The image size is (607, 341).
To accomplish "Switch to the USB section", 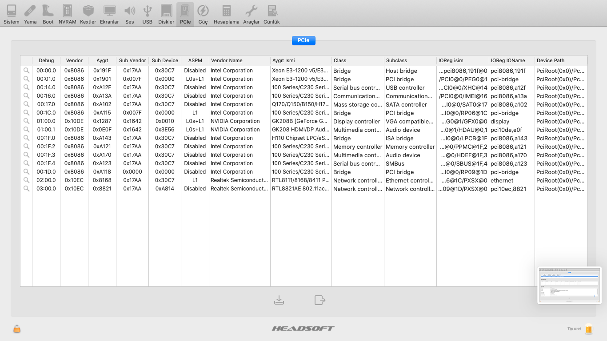I will (x=148, y=14).
